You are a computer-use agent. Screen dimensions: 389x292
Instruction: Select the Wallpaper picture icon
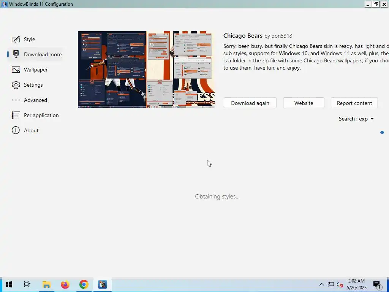click(16, 70)
